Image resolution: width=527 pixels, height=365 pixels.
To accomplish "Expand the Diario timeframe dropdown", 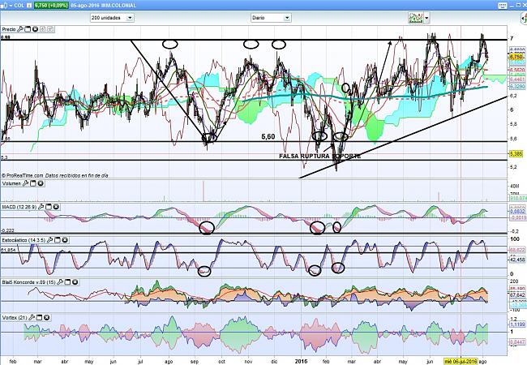I will click(287, 18).
